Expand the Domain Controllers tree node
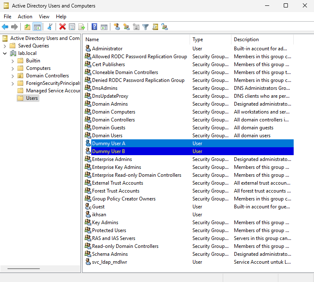314x282 pixels. click(x=12, y=76)
